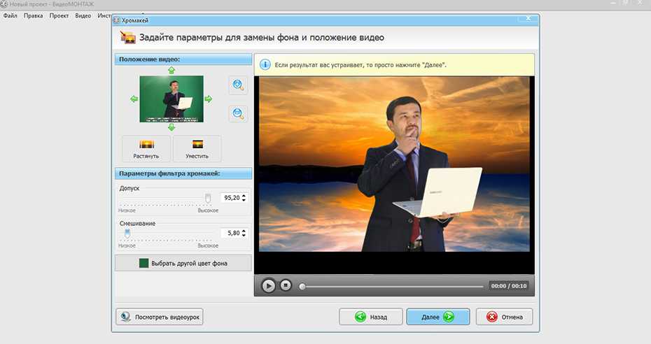This screenshot has width=651, height=344.
Task: Click the Допуск tolerance slider handle
Action: [x=207, y=198]
